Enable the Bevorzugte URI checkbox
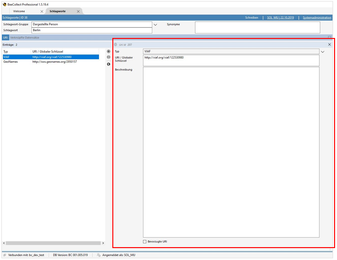The height and width of the screenshot is (260, 337). (x=144, y=241)
